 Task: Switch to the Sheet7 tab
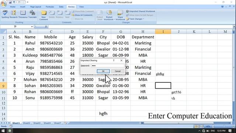(58, 123)
